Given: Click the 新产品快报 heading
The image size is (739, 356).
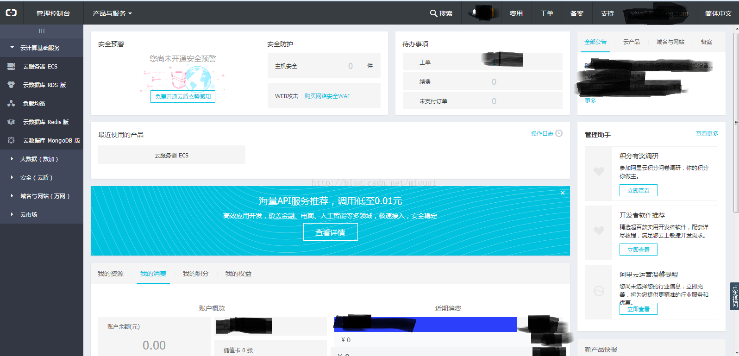Looking at the screenshot, I should 601,350.
